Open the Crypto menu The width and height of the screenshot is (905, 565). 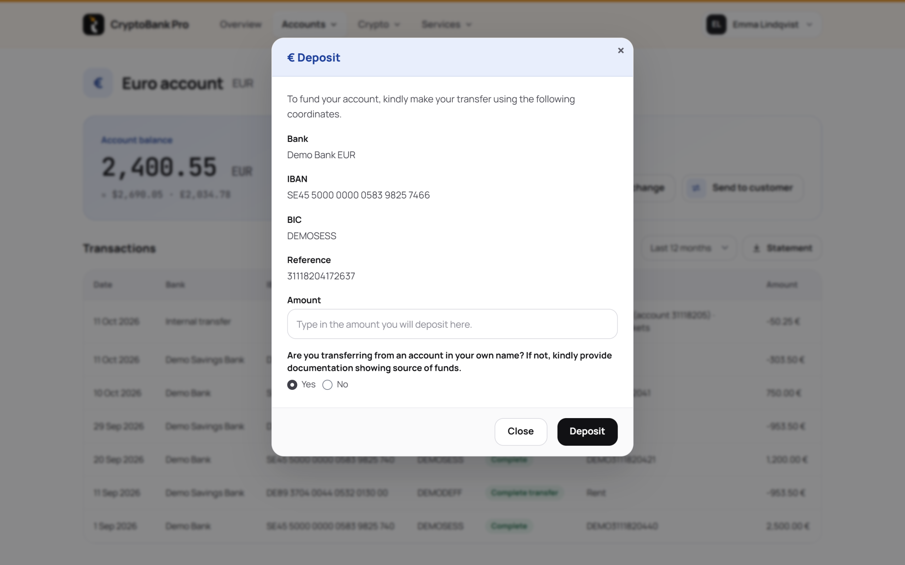pos(379,25)
